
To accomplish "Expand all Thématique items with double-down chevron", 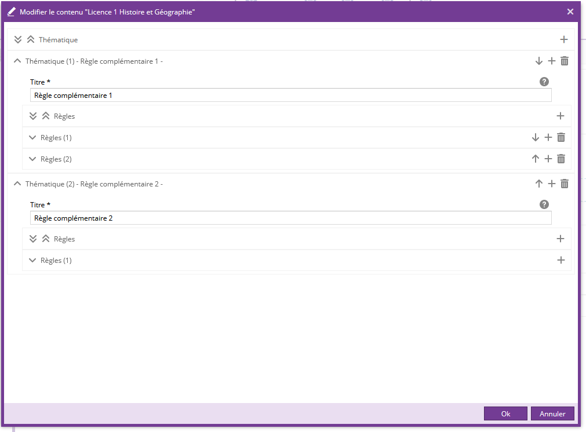I will tap(18, 39).
